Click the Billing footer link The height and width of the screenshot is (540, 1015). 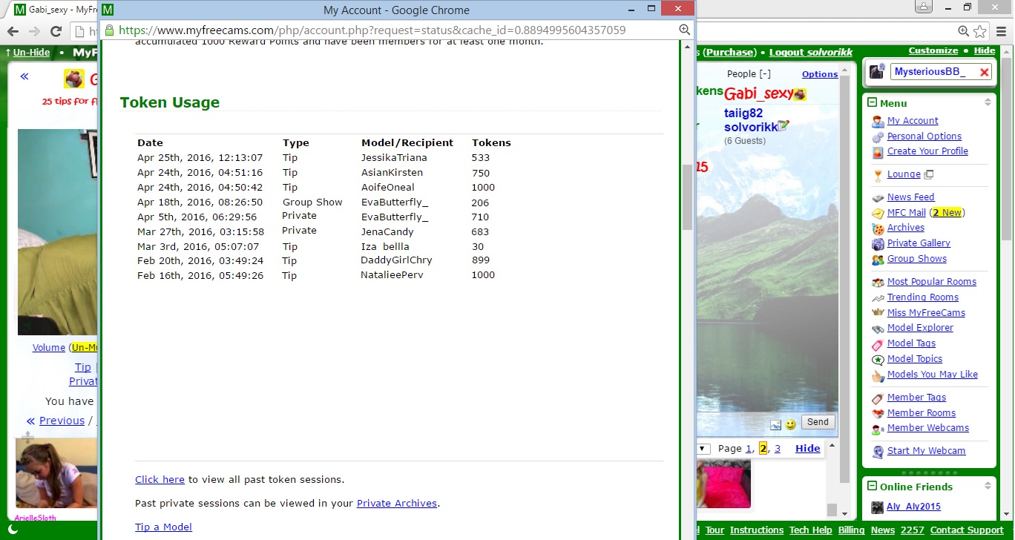tap(852, 530)
